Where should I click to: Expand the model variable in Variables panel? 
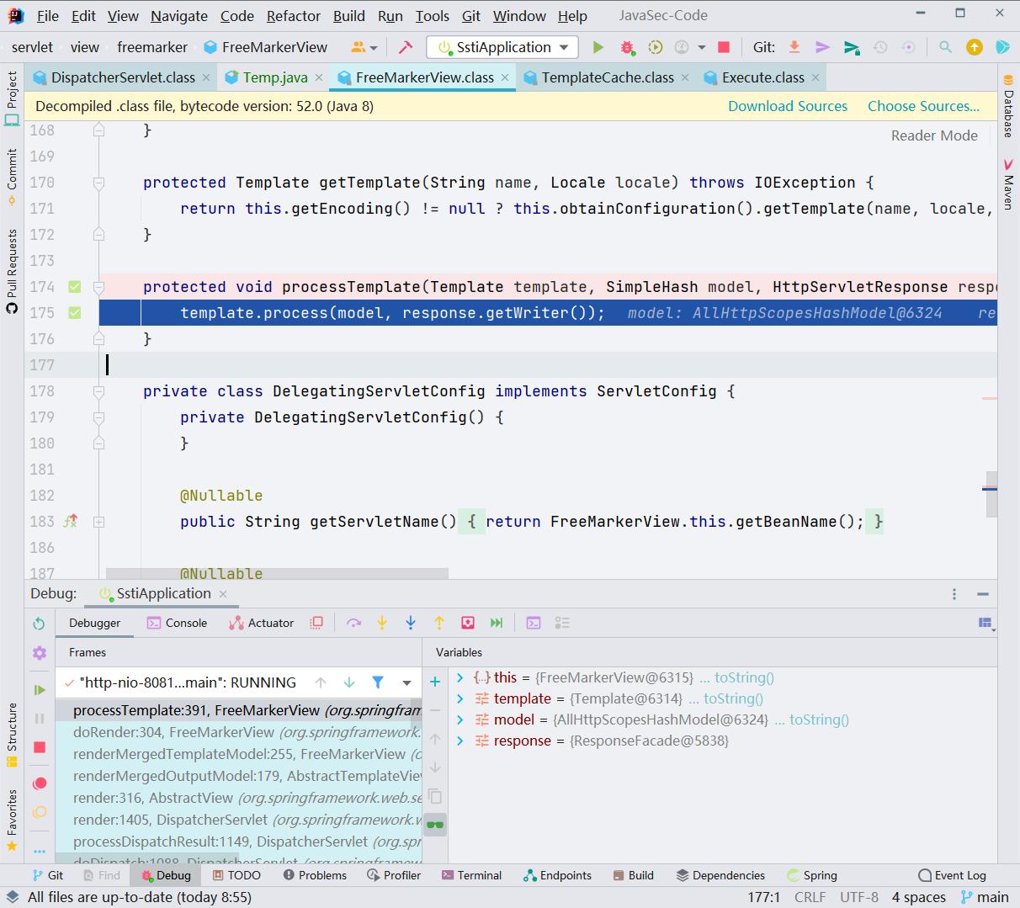coord(460,719)
